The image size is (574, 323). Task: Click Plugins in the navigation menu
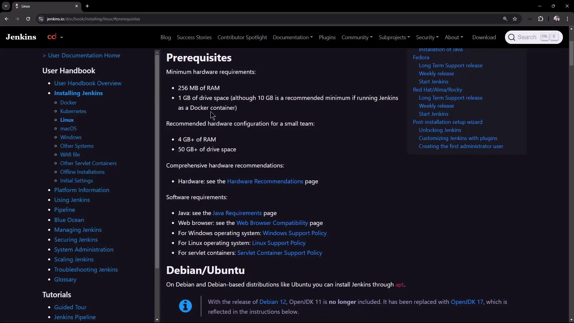coord(327,37)
